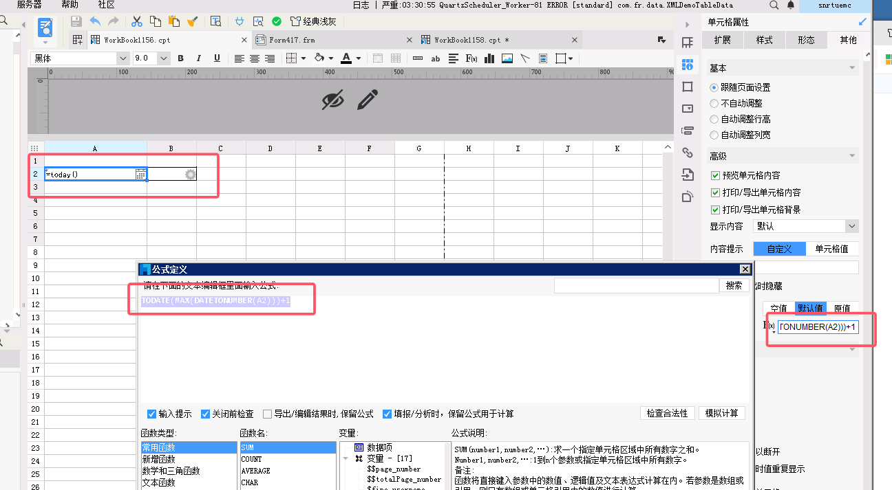This screenshot has width=892, height=490.
Task: Cut selection with the scissors icon
Action: [137, 21]
